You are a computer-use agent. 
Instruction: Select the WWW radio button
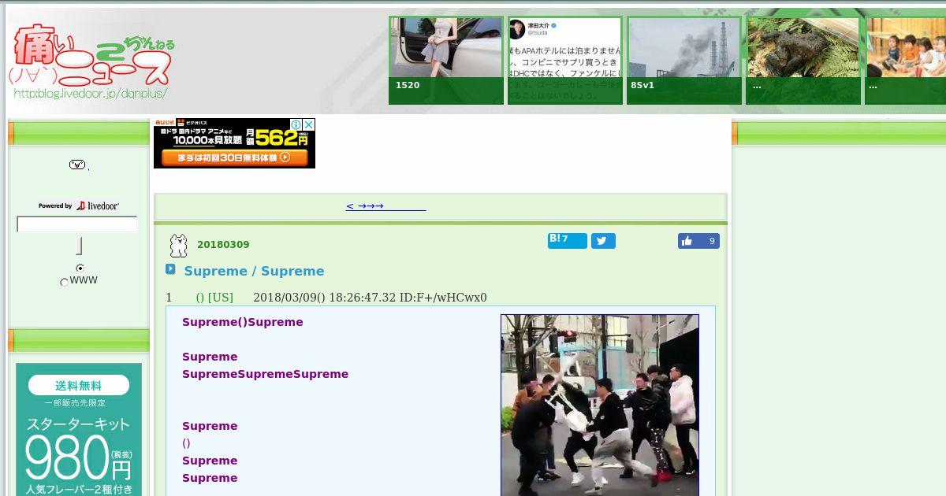click(65, 282)
